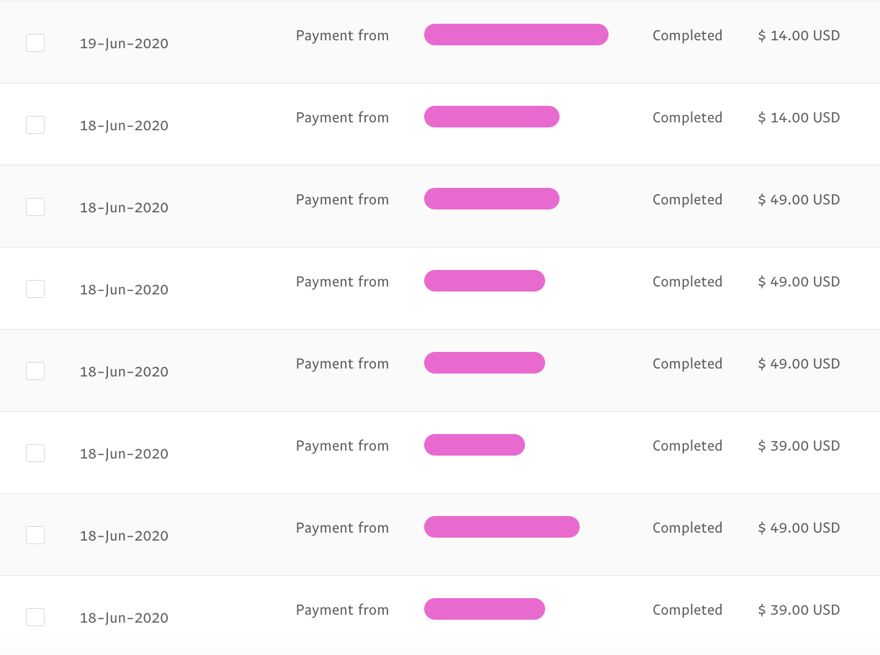Check the box for the first $39.00 payment
This screenshot has height=655, width=880.
[35, 453]
